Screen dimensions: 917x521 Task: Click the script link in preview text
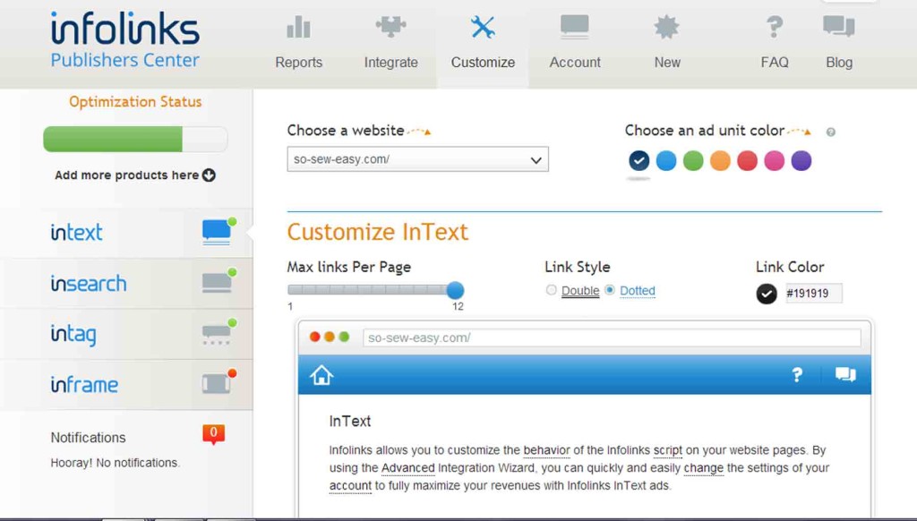point(667,450)
